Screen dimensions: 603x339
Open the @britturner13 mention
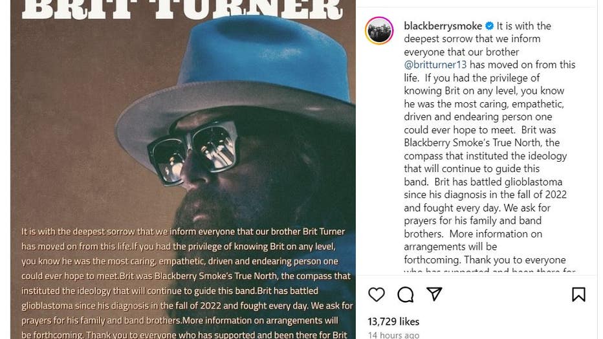pyautogui.click(x=435, y=65)
